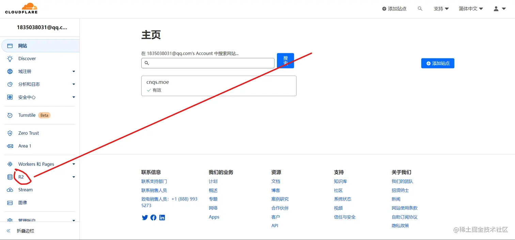This screenshot has width=515, height=240.
Task: Open footer 知识库 link
Action: tap(341, 181)
